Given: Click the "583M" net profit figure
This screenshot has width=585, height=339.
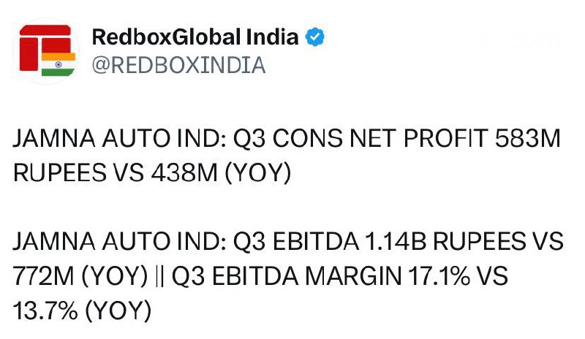Looking at the screenshot, I should coord(526,142).
